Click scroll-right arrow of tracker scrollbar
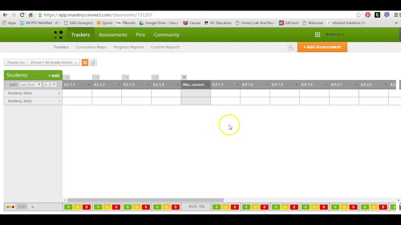Screen dimensions: 401x225 click(x=398, y=200)
